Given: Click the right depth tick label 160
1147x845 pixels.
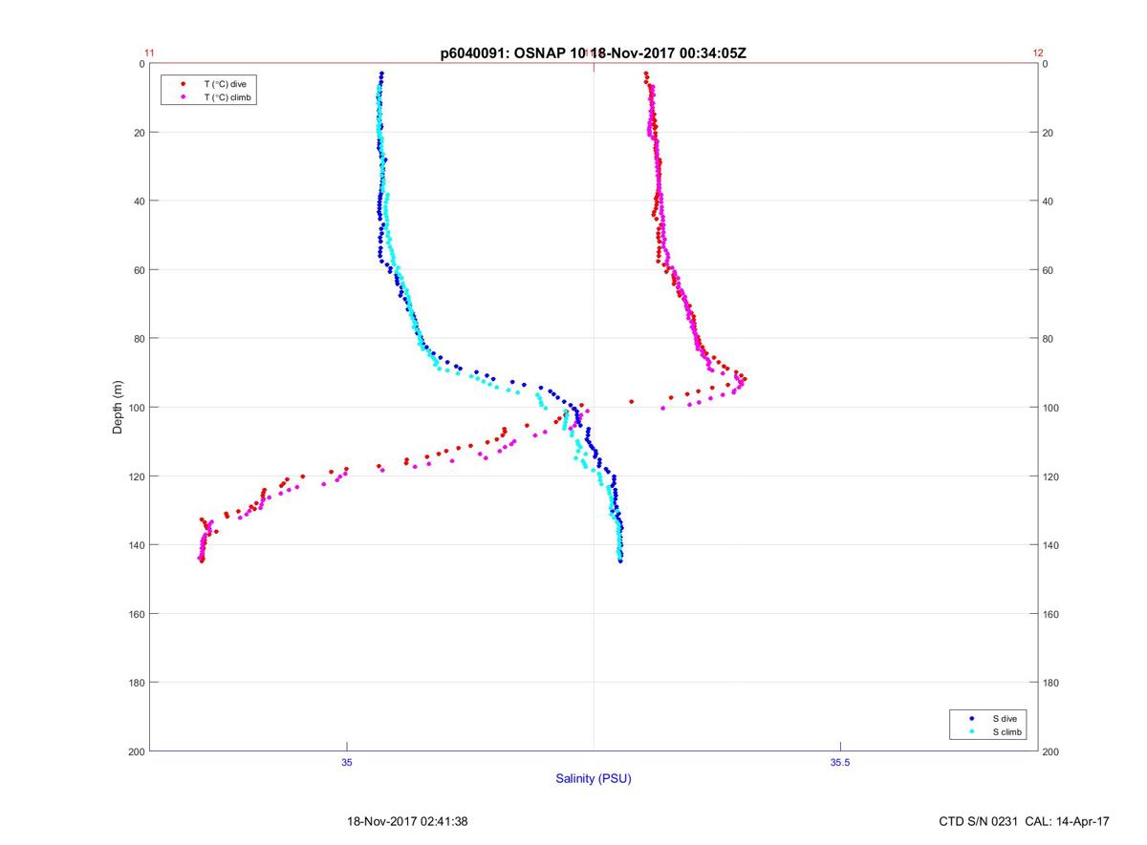Looking at the screenshot, I should pos(1052,614).
